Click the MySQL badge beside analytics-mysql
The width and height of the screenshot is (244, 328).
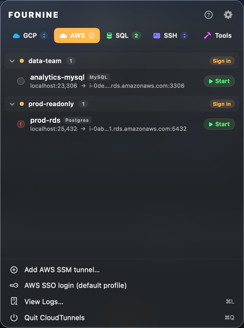pyautogui.click(x=98, y=77)
